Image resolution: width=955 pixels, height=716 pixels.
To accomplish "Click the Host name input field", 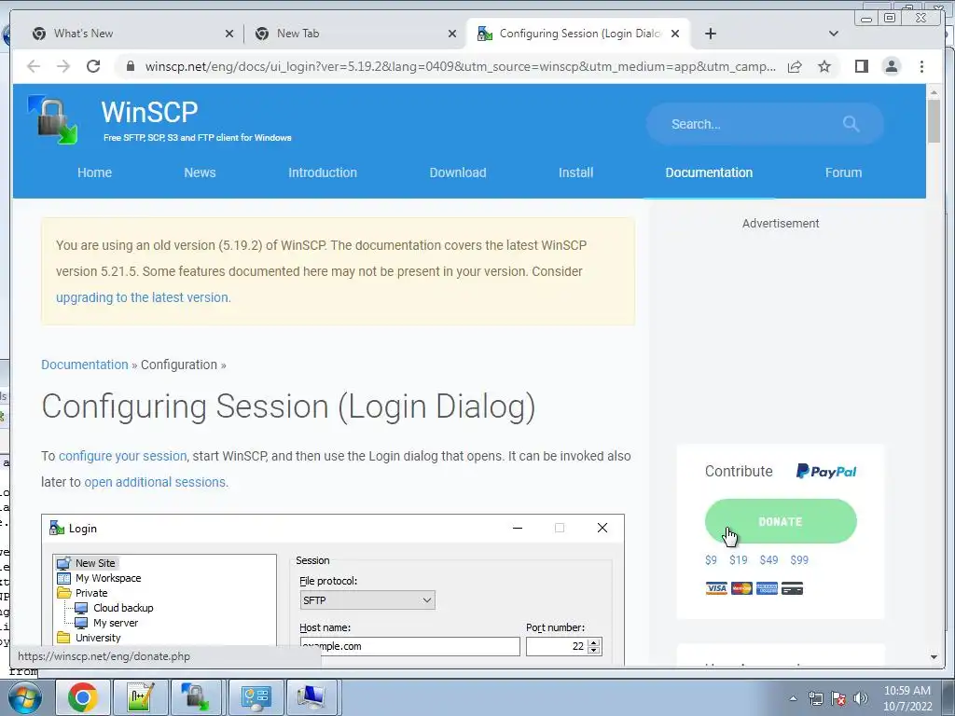I will (x=410, y=646).
